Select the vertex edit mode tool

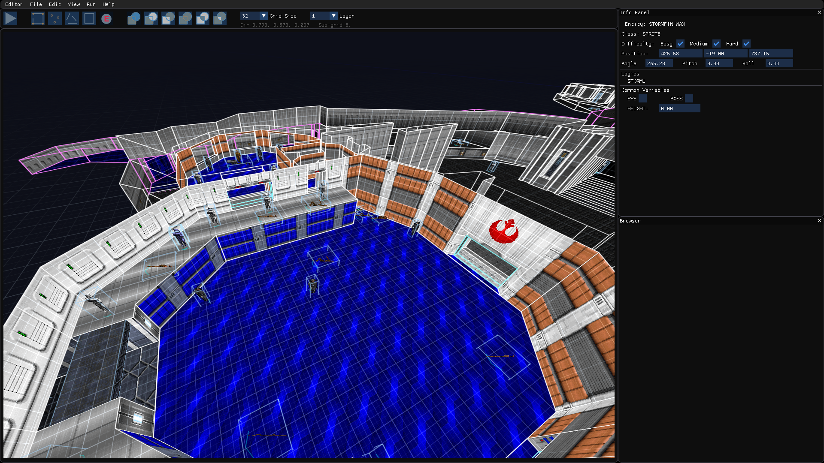pyautogui.click(x=55, y=18)
